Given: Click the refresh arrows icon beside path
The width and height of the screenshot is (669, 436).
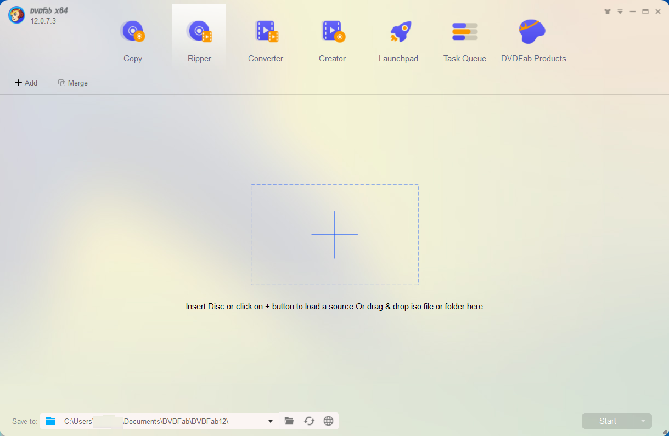Looking at the screenshot, I should coord(310,421).
